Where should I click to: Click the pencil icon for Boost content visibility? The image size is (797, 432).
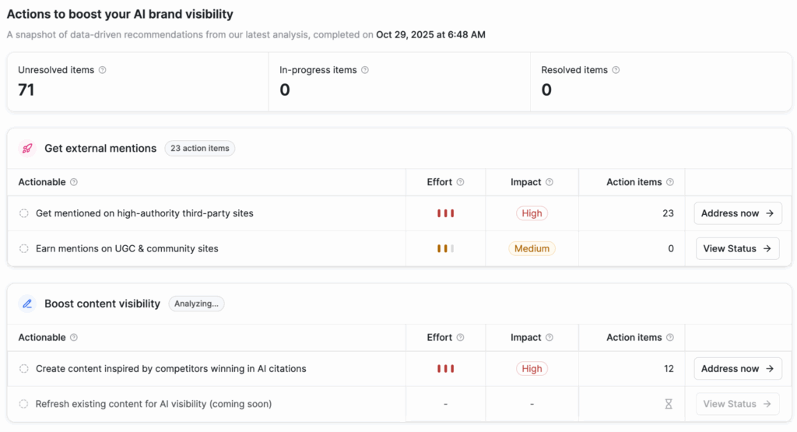pyautogui.click(x=27, y=304)
